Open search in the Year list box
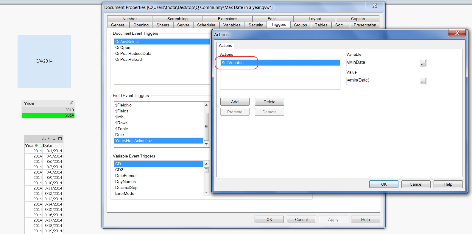This screenshot has width=472, height=234. pos(71,103)
